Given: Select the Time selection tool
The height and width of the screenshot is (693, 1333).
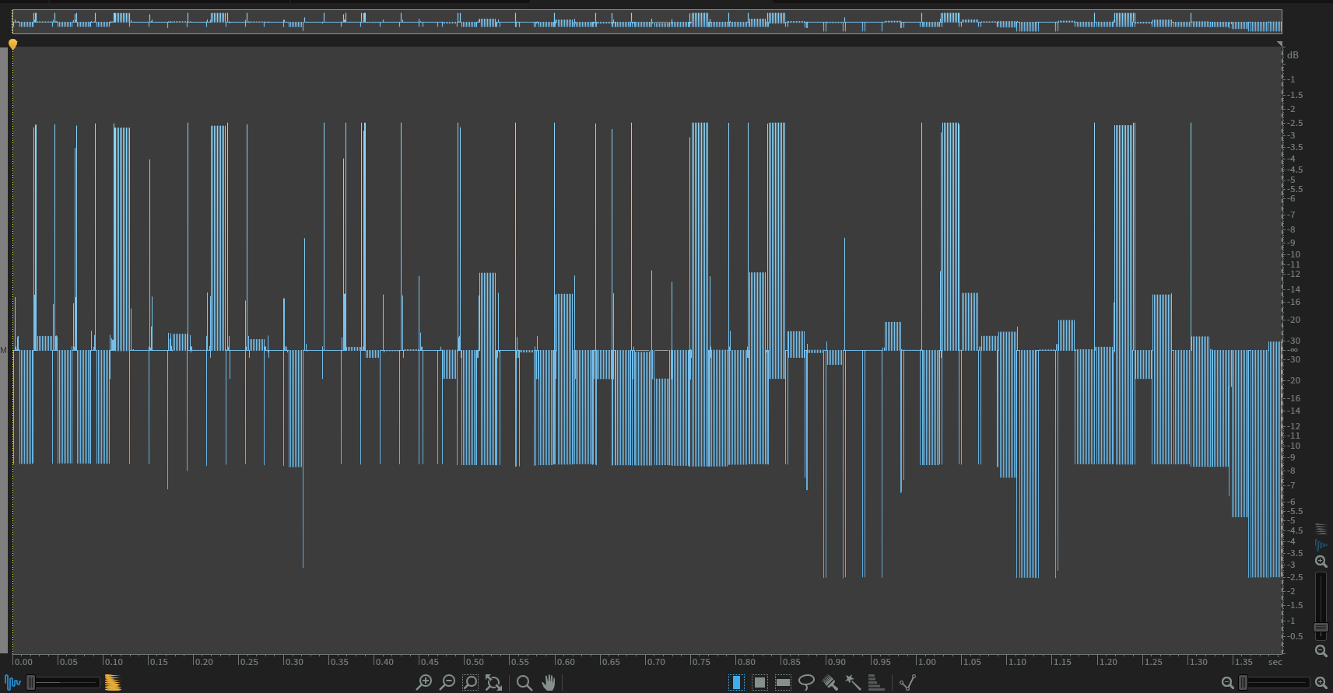Looking at the screenshot, I should pyautogui.click(x=736, y=683).
